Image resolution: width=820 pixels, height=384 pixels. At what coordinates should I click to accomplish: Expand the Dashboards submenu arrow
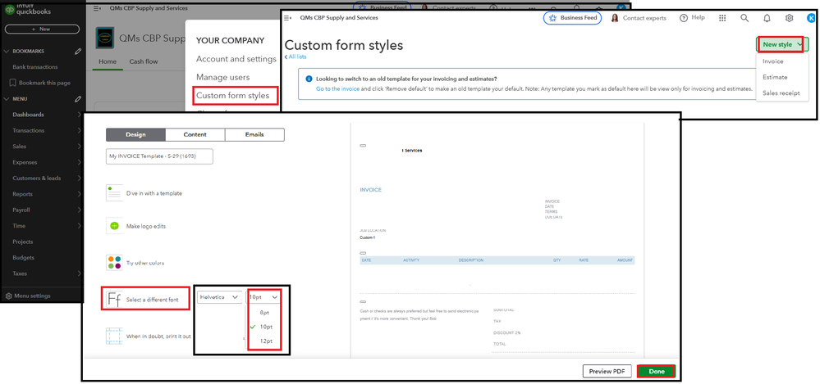coord(79,115)
